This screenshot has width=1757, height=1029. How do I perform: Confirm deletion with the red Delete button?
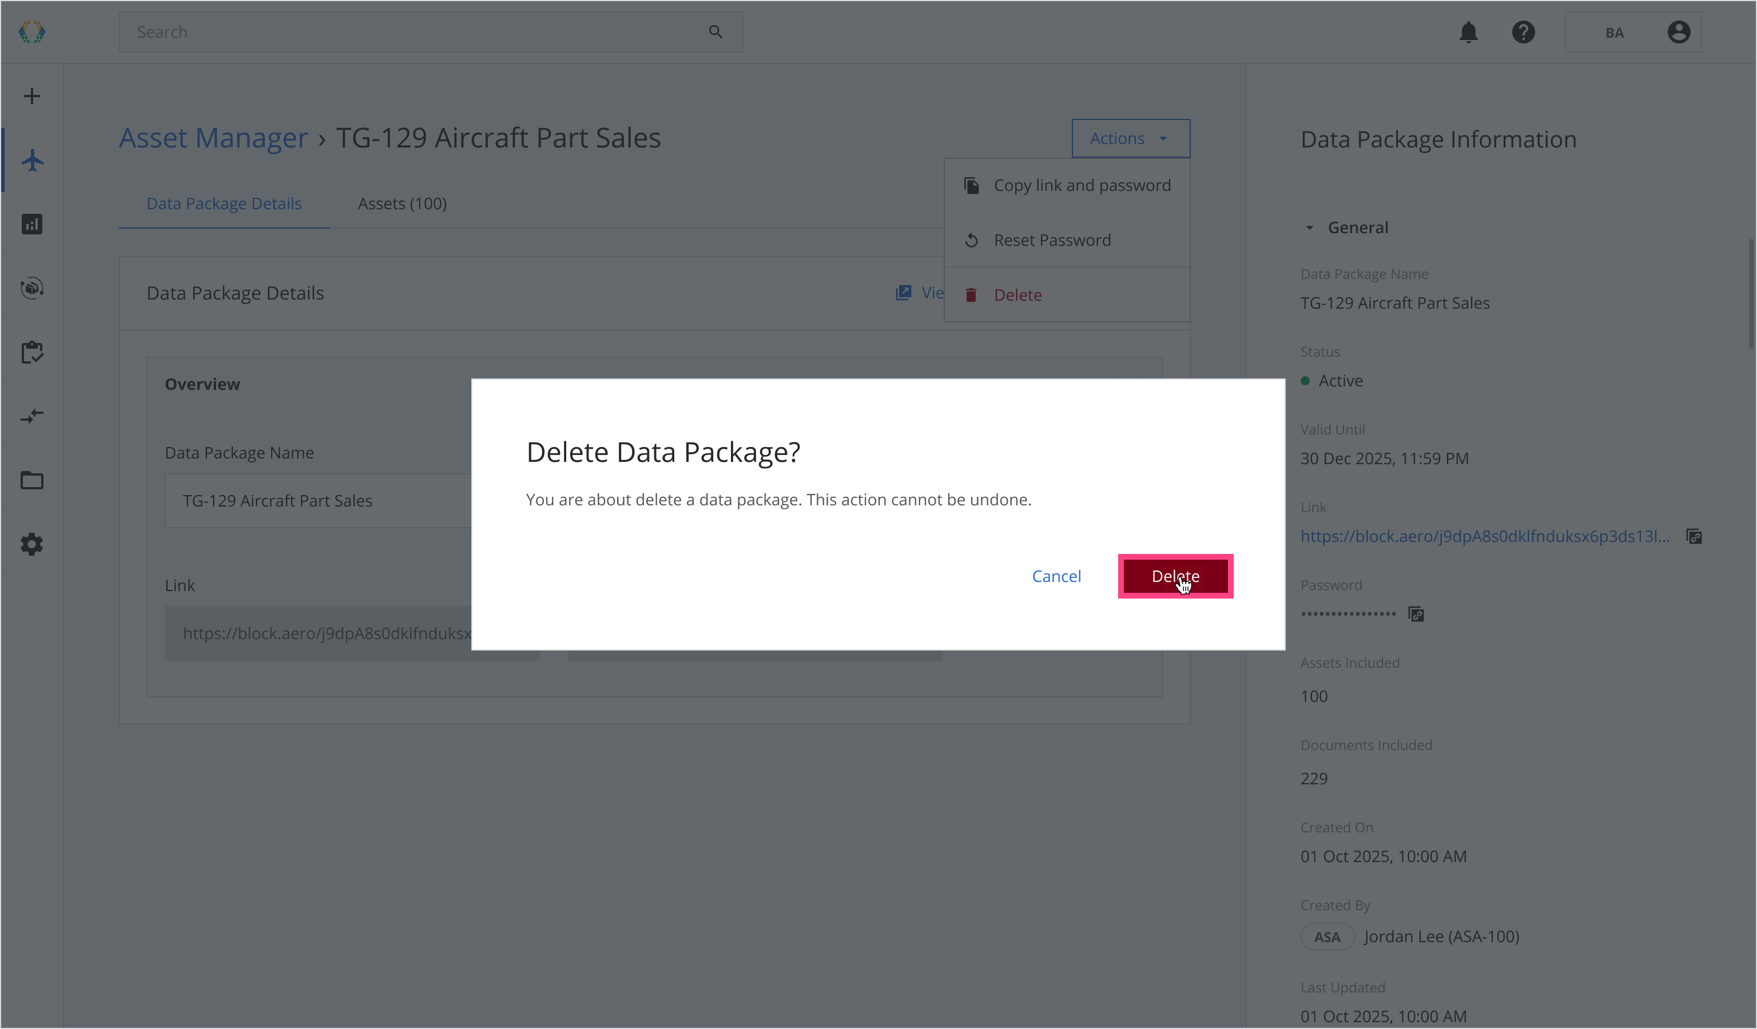[x=1175, y=576]
